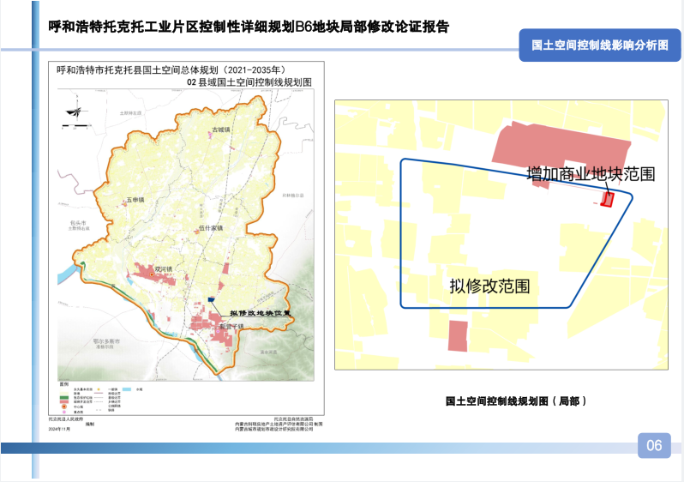Click the small pink block below the blue boundary
684x482 pixels.
(459, 335)
